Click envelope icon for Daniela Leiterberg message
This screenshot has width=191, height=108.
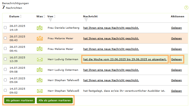tap(40, 28)
